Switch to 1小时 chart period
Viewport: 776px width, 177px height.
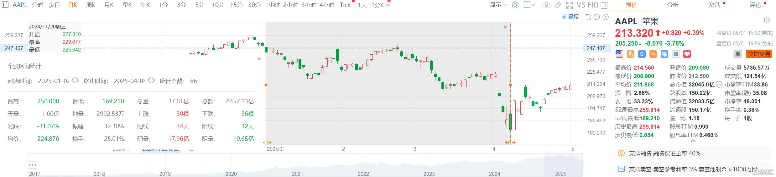(x=272, y=5)
